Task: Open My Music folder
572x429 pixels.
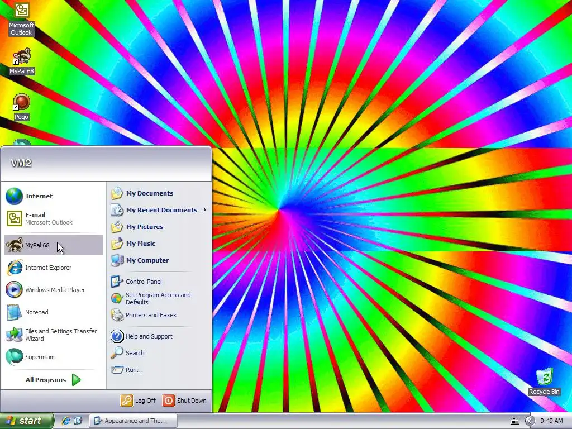Action: (159, 244)
